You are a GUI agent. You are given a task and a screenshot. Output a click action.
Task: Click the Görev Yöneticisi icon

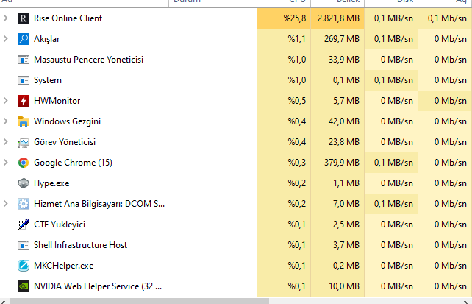tap(24, 142)
